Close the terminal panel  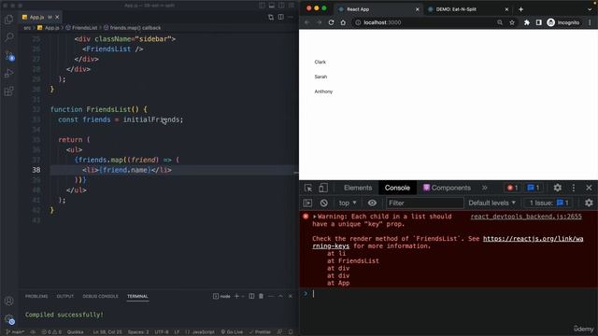tap(291, 296)
